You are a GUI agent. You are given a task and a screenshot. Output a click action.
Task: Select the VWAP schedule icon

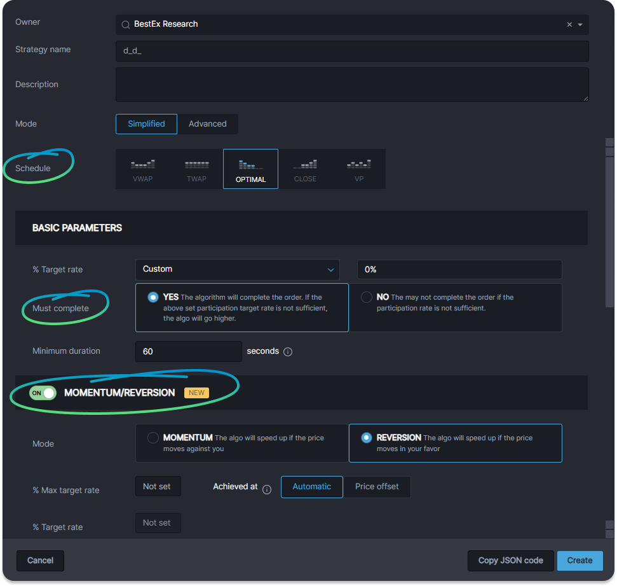pos(143,169)
